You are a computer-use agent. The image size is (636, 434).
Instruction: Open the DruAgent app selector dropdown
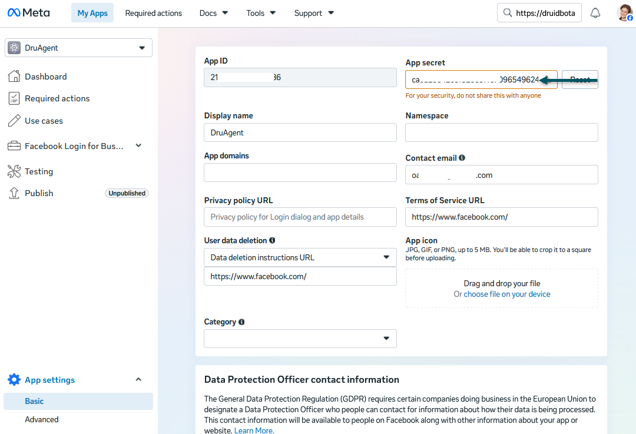coord(79,48)
